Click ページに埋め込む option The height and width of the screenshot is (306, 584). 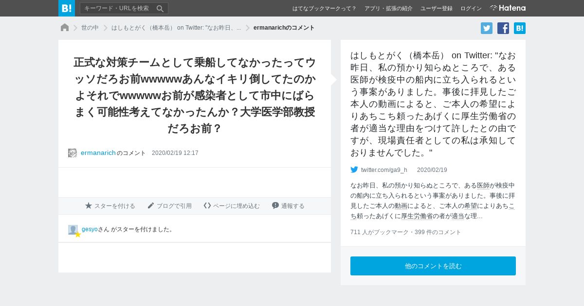pyautogui.click(x=232, y=206)
